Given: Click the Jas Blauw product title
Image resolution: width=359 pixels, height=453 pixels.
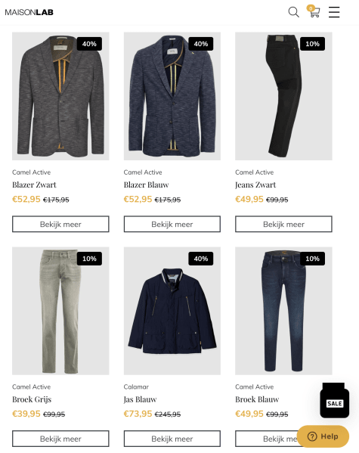Looking at the screenshot, I should coord(140,399).
